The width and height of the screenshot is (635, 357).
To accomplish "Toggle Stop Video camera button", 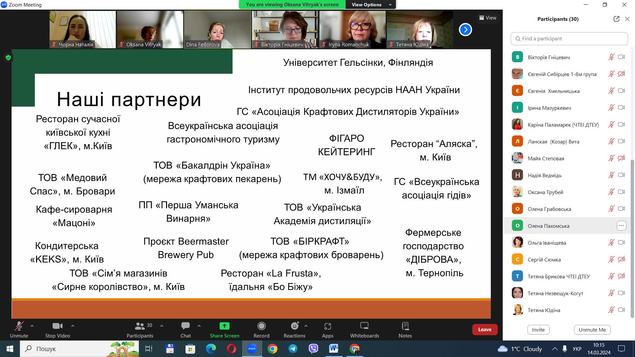I will (x=58, y=330).
